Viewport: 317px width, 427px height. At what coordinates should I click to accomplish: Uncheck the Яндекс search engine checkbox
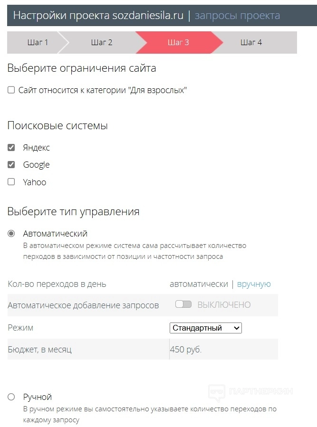[x=11, y=147]
